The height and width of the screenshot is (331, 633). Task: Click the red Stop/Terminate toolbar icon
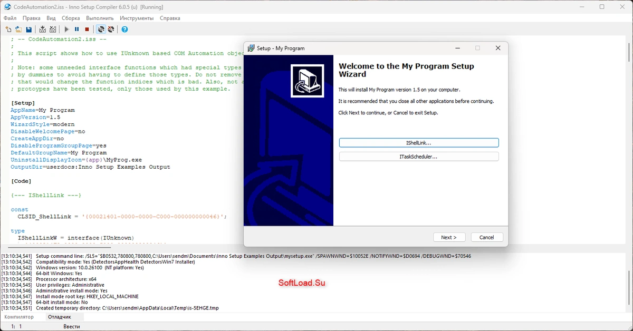(87, 30)
